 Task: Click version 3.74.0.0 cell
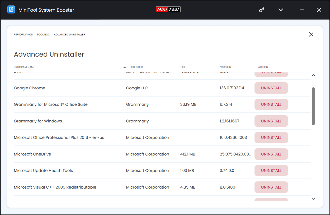coord(227,171)
